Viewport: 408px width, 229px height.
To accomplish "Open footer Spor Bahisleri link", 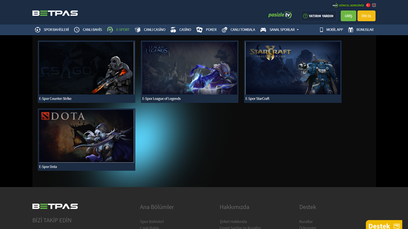I will [152, 222].
